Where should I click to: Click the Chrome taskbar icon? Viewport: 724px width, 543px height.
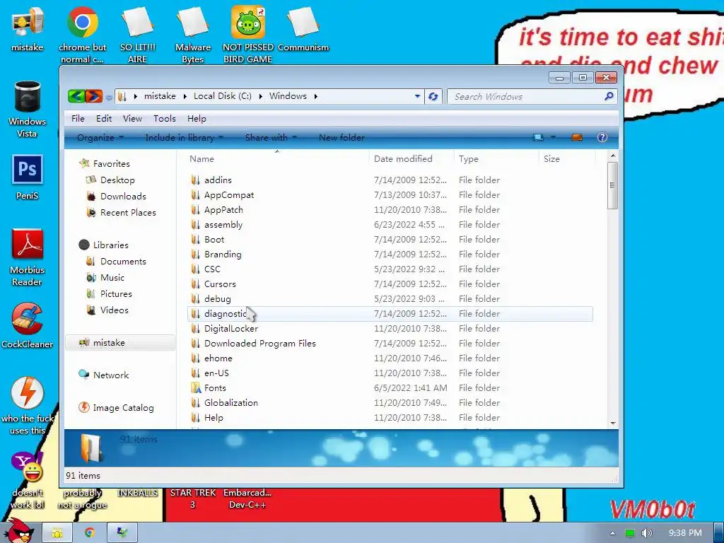pos(90,533)
